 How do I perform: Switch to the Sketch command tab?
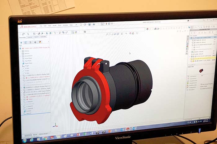[x=36, y=37]
